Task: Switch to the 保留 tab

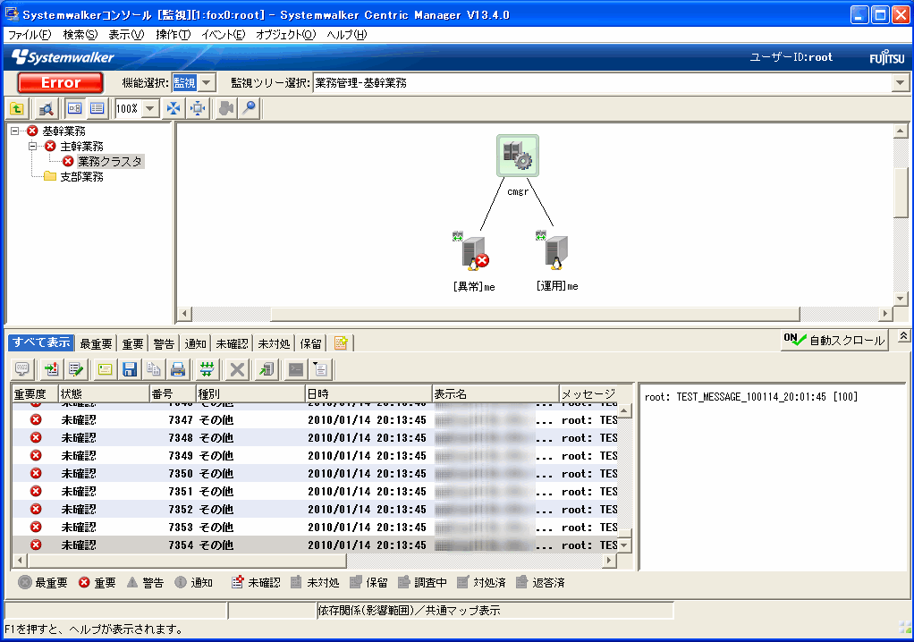Action: tap(310, 343)
